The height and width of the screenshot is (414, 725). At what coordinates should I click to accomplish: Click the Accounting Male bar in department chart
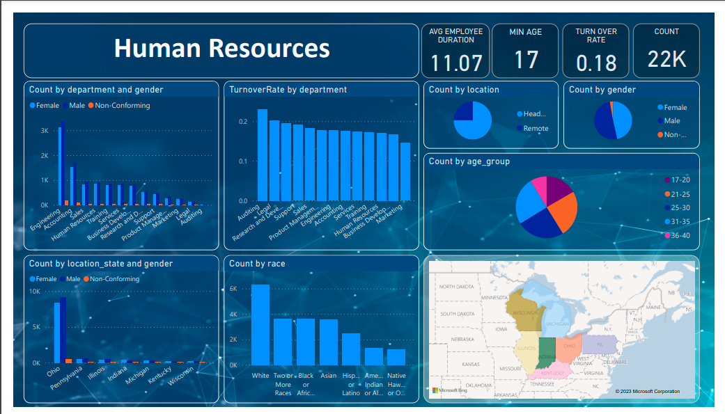click(75, 184)
